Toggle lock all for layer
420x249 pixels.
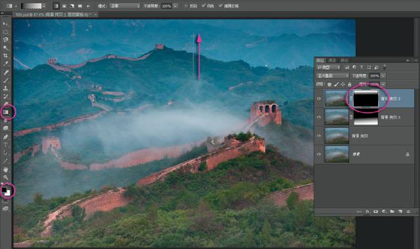[x=350, y=85]
